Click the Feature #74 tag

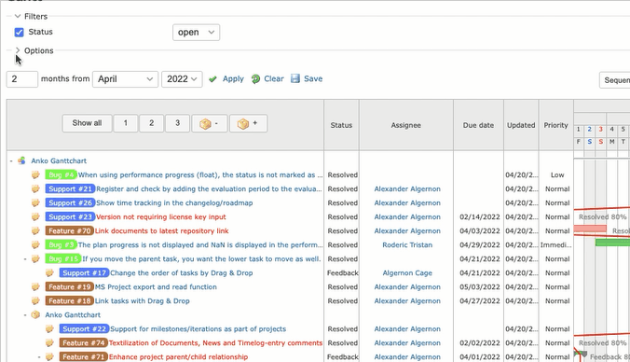[x=84, y=343]
